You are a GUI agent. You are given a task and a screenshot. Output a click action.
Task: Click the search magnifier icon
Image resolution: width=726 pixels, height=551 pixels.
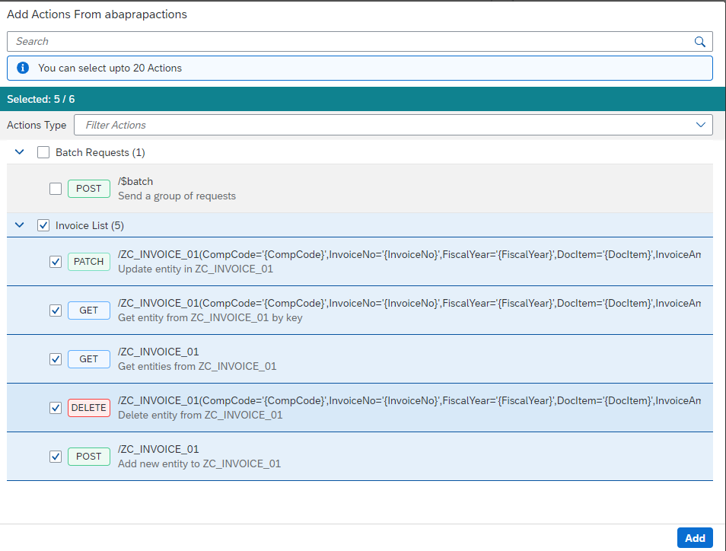point(699,41)
